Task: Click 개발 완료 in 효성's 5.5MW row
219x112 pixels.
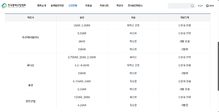Action: click(184, 89)
